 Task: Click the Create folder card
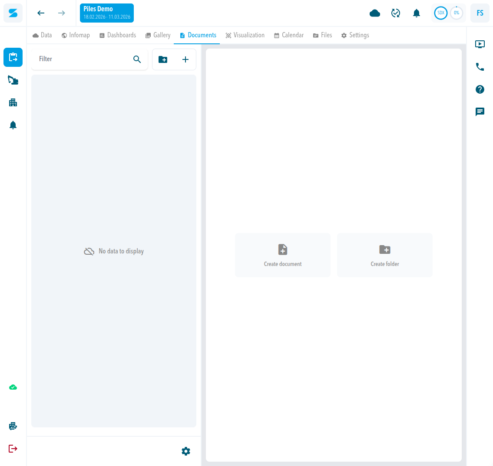[x=384, y=255]
